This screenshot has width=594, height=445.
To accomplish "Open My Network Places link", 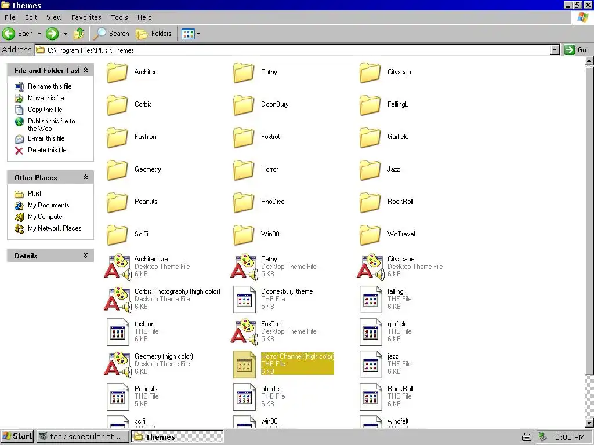I will pyautogui.click(x=55, y=228).
